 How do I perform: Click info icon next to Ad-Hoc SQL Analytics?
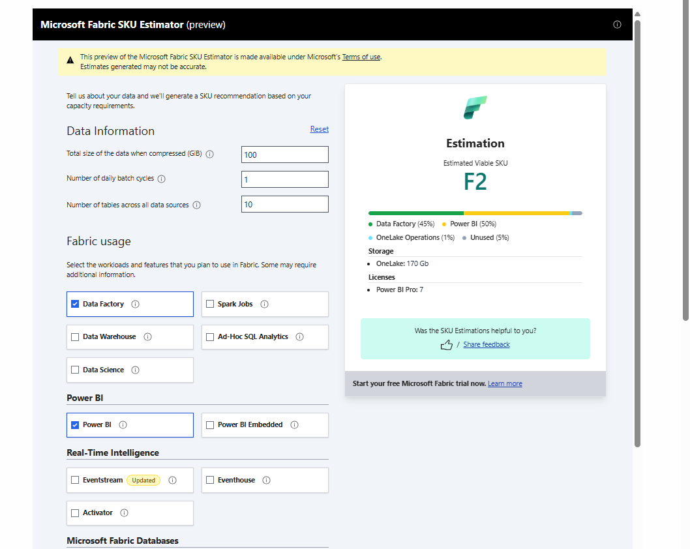299,337
